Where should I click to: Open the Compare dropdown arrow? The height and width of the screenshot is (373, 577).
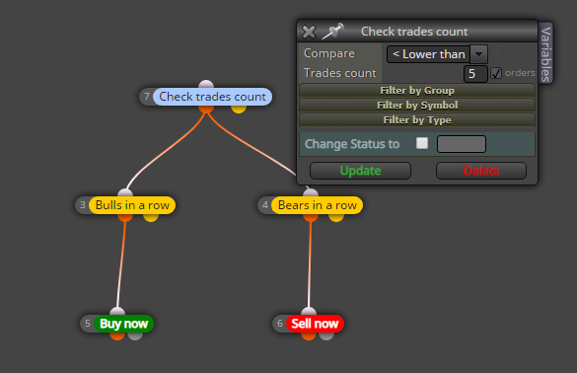pyautogui.click(x=478, y=54)
